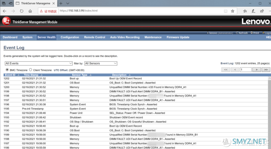The width and height of the screenshot is (271, 149).
Task: Open the favorites hub icon
Action: coord(245,11)
